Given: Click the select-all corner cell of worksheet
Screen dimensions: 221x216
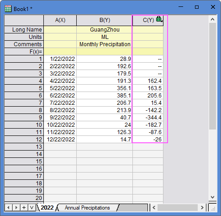Looking at the screenshot, I should [x=24, y=20].
